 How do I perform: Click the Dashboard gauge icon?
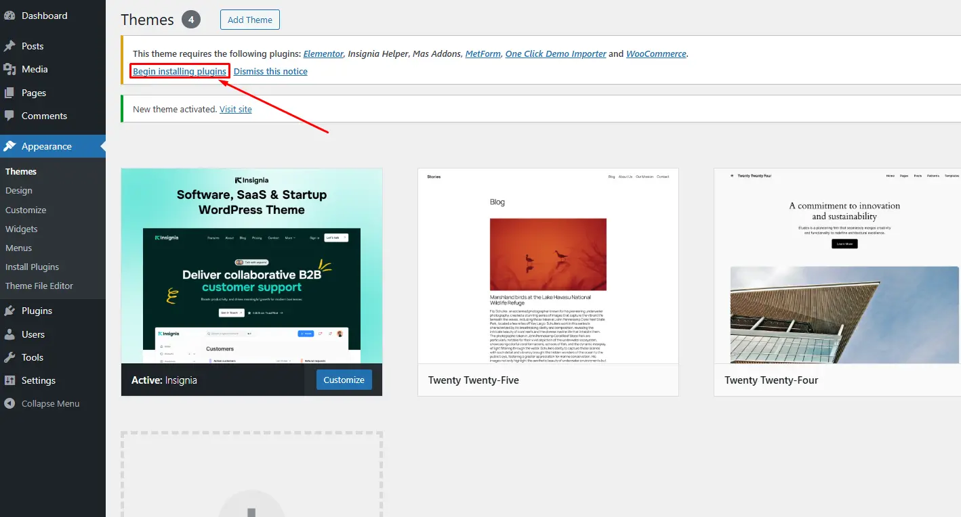pos(9,16)
